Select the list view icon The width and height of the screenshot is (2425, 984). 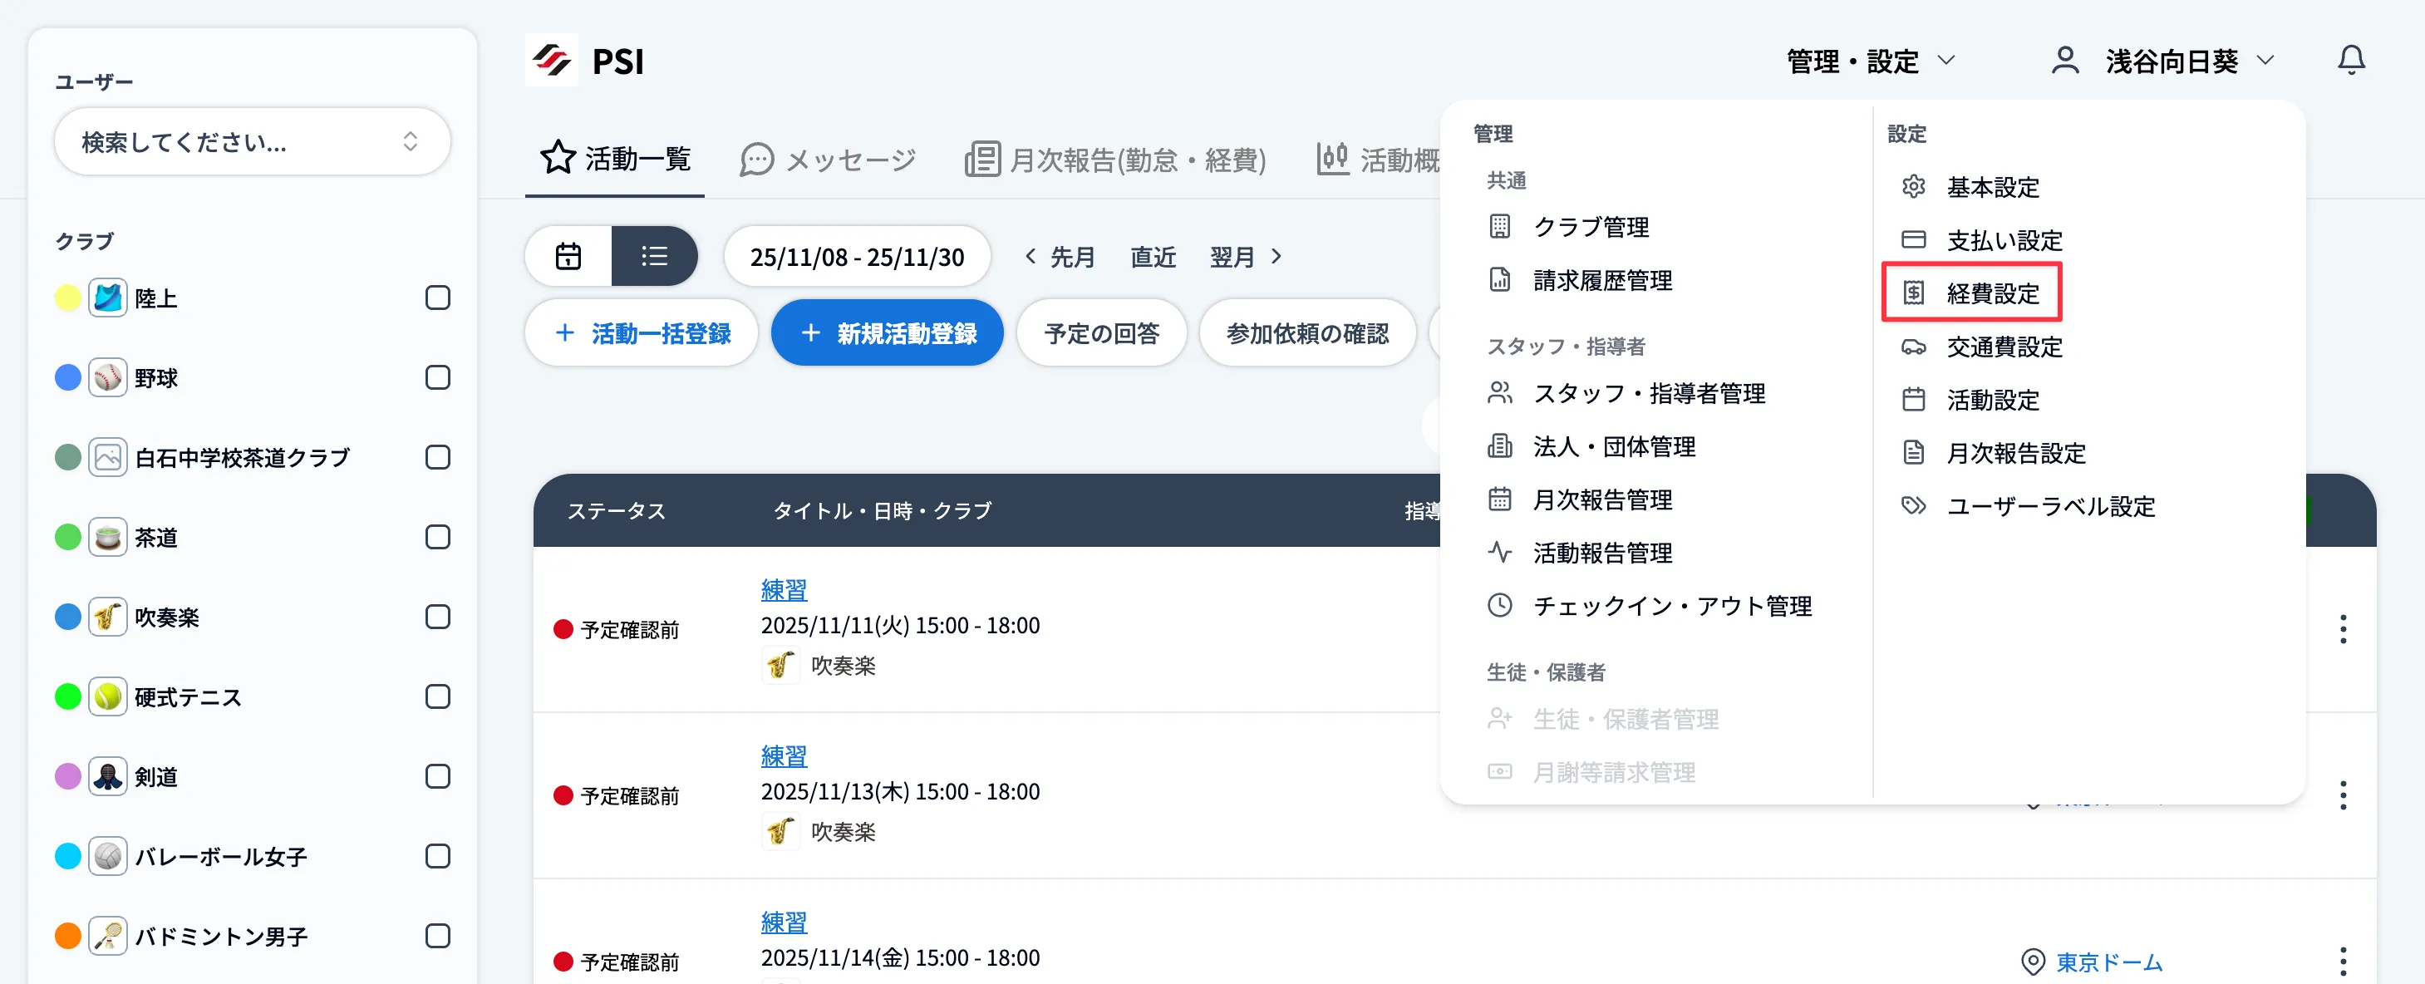click(x=654, y=255)
